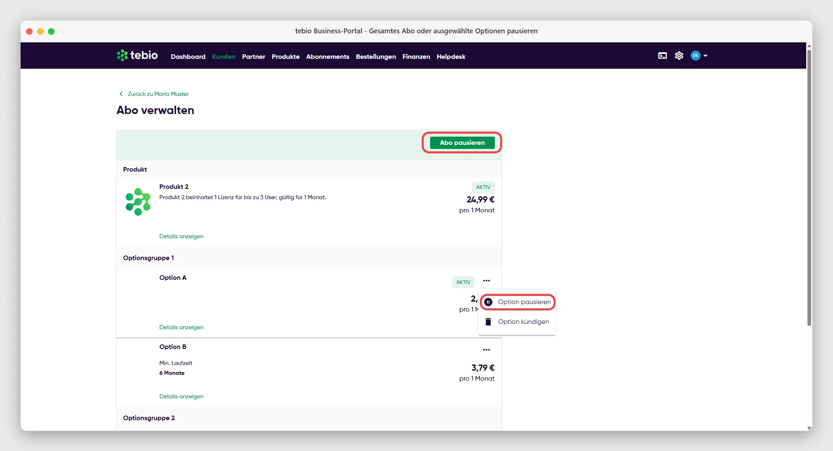
Task: Click the Produkt 2 logo thumbnail
Action: click(138, 202)
